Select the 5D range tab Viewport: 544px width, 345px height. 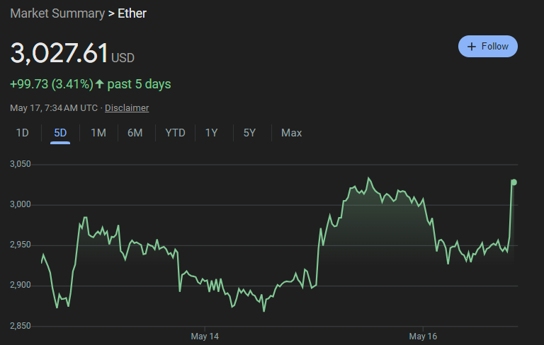[60, 133]
